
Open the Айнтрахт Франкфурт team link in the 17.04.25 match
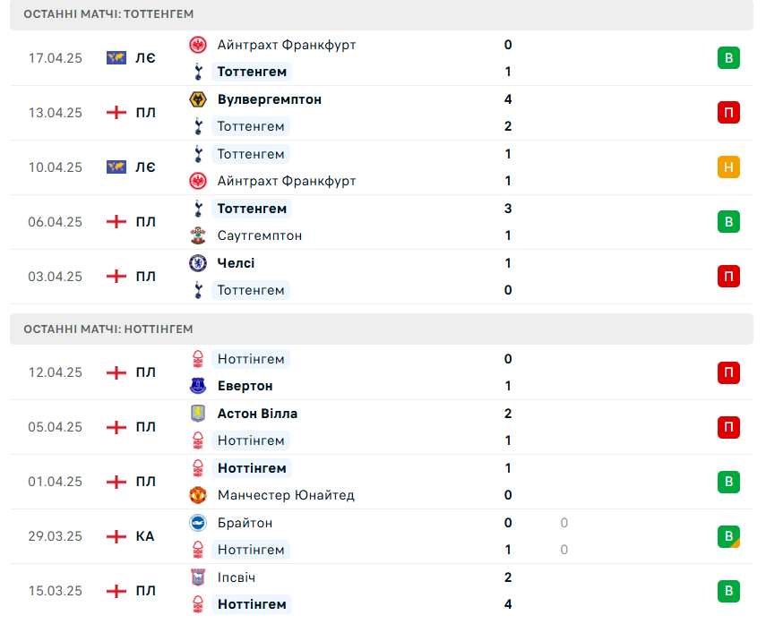pyautogui.click(x=287, y=45)
